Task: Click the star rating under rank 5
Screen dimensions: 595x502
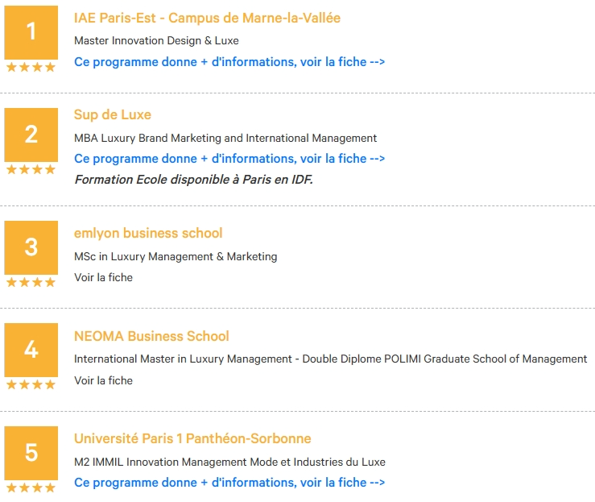Action: 31,487
